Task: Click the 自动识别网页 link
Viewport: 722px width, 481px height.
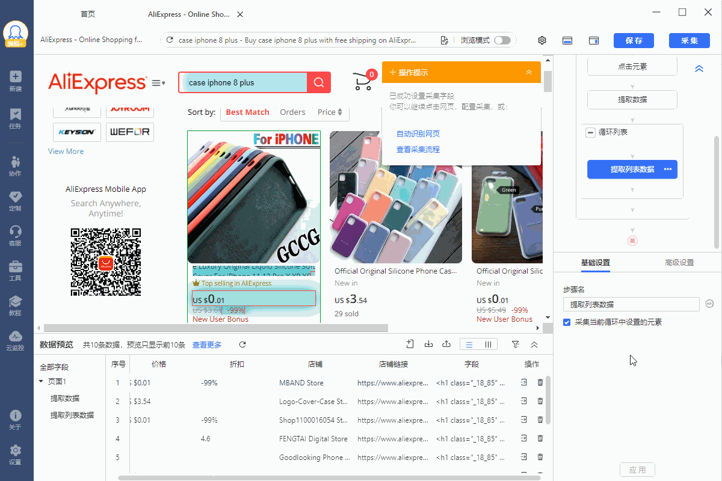Action: point(418,133)
